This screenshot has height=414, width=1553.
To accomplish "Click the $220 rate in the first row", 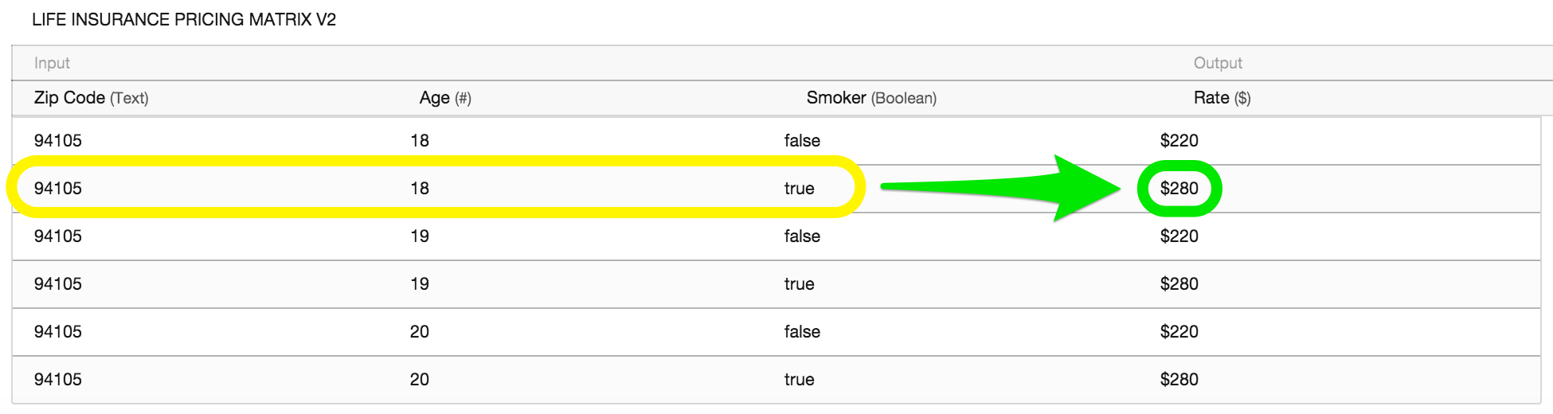I will click(1179, 141).
